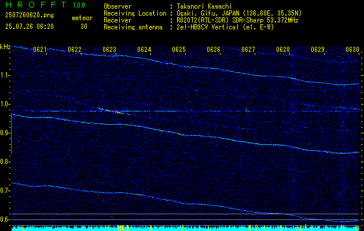Click the gray vertical range bar on left axis
Viewport: 364px width, 231px height.
(11, 133)
